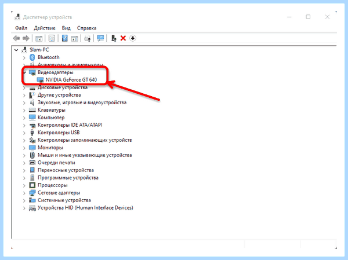Select the Видеоадаптеры tree item
The width and height of the screenshot is (348, 260).
[x=56, y=72]
